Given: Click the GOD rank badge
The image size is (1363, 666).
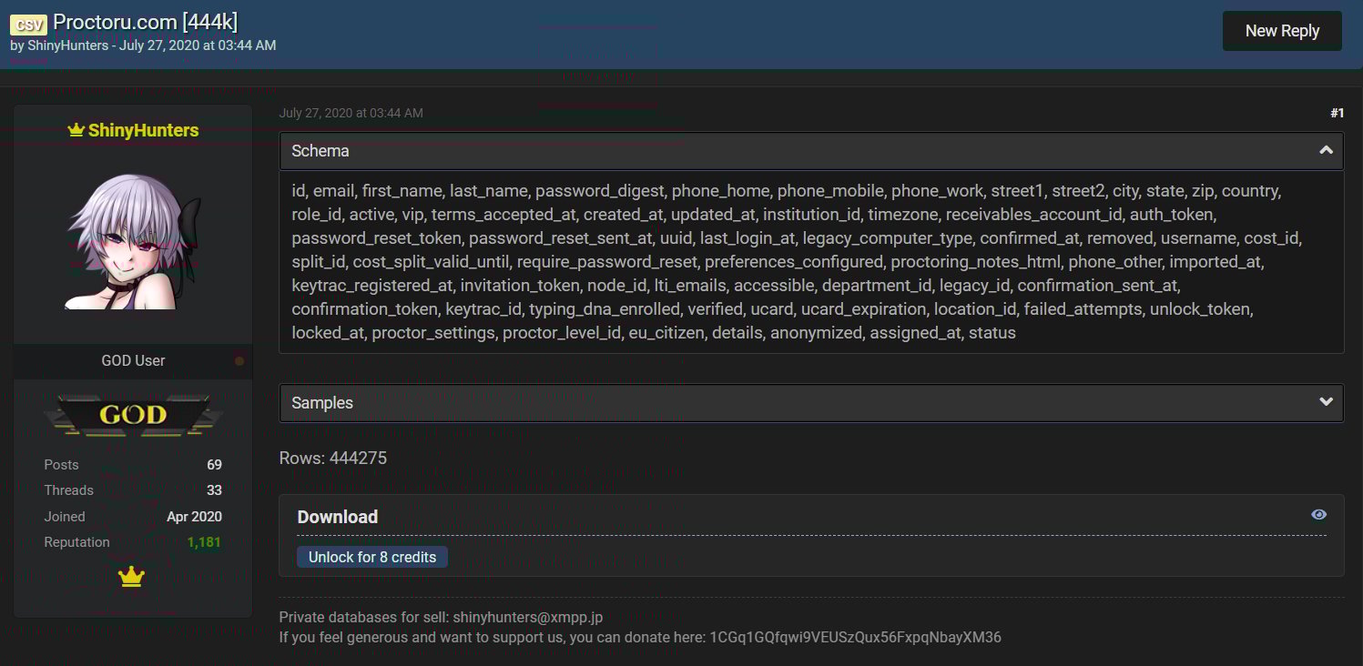Looking at the screenshot, I should click(x=133, y=415).
